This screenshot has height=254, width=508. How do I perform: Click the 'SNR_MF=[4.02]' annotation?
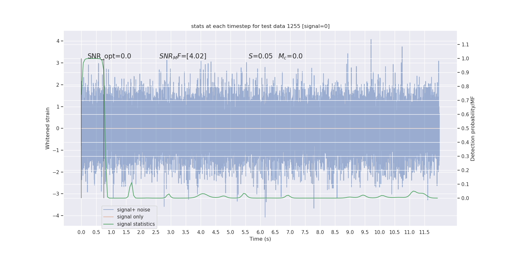click(183, 56)
